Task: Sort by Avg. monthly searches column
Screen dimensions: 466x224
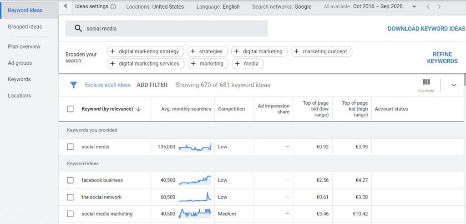Action: point(186,109)
